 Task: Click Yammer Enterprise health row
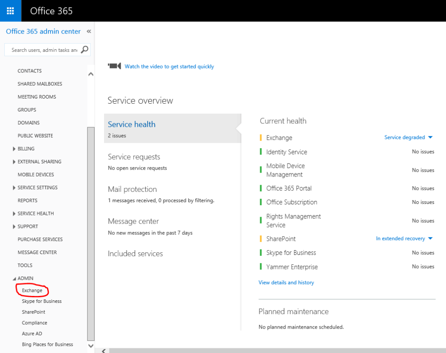(347, 267)
